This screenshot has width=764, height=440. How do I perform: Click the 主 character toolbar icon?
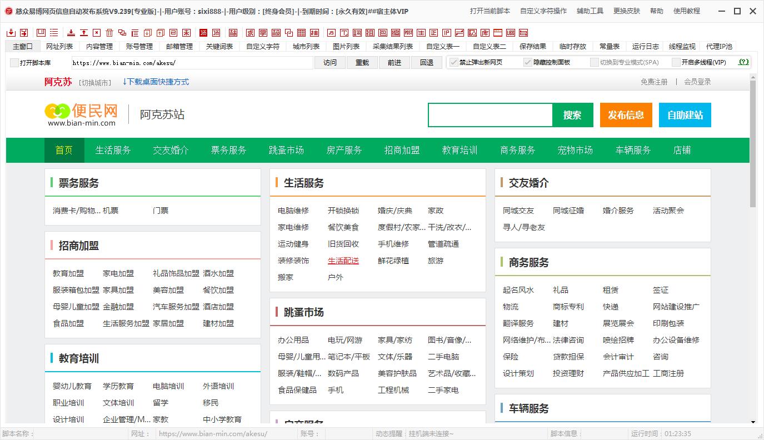pyautogui.click(x=421, y=33)
